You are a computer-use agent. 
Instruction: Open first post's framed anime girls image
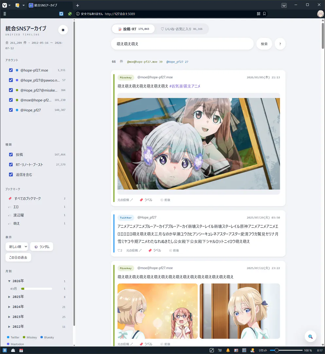pos(199,144)
